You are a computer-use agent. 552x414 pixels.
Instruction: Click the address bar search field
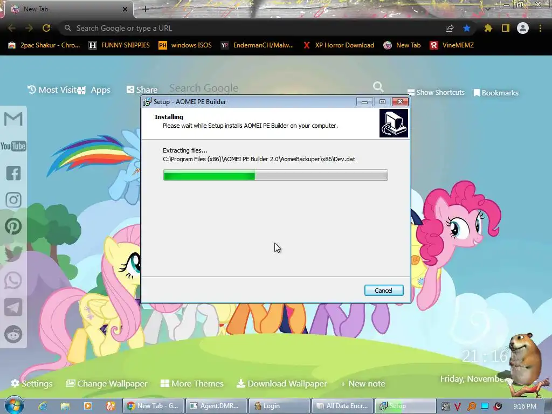(253, 28)
